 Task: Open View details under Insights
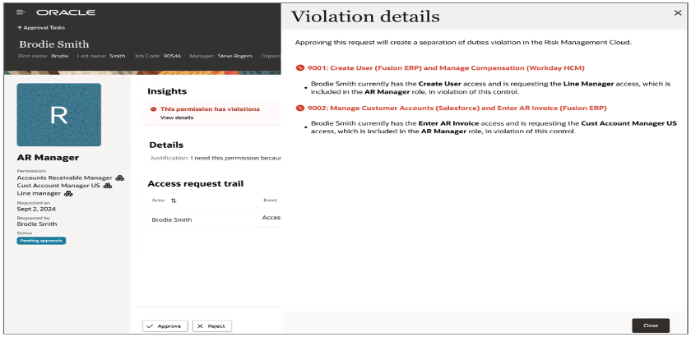[x=176, y=118]
